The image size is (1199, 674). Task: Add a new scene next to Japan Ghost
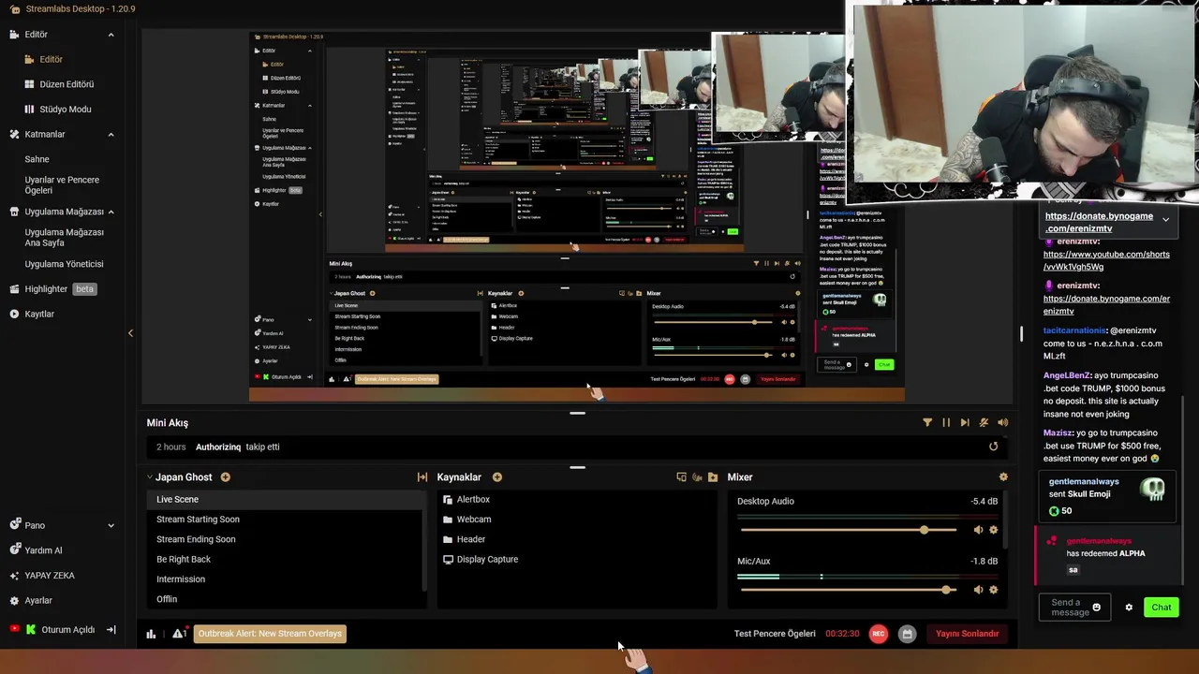coord(225,477)
